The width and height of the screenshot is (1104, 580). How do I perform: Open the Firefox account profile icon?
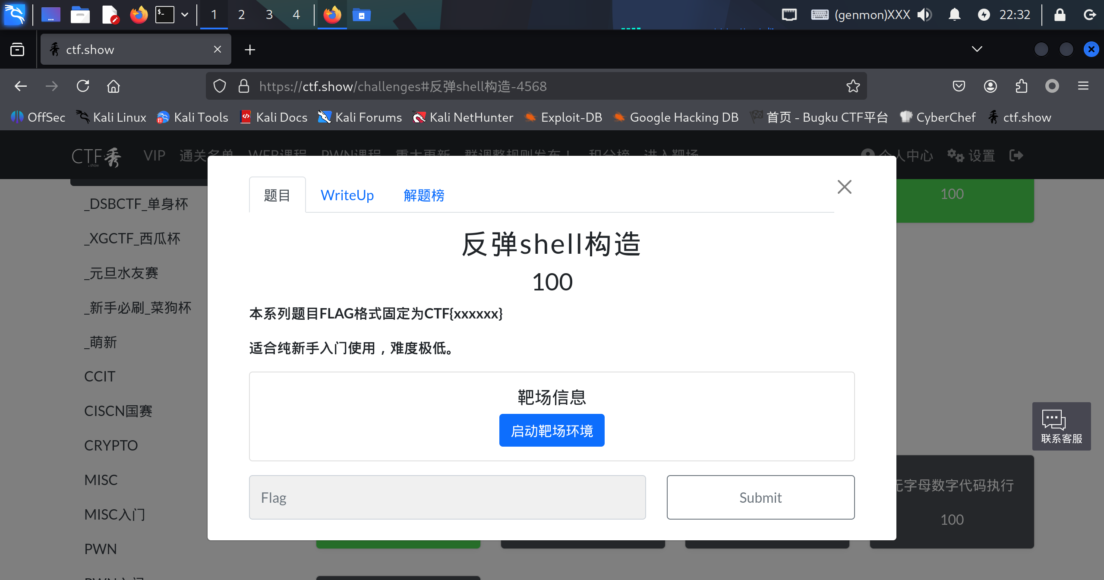tap(990, 86)
